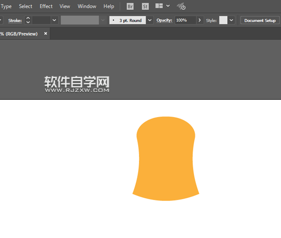Open Adobe Bridge via Br icon

(131, 7)
